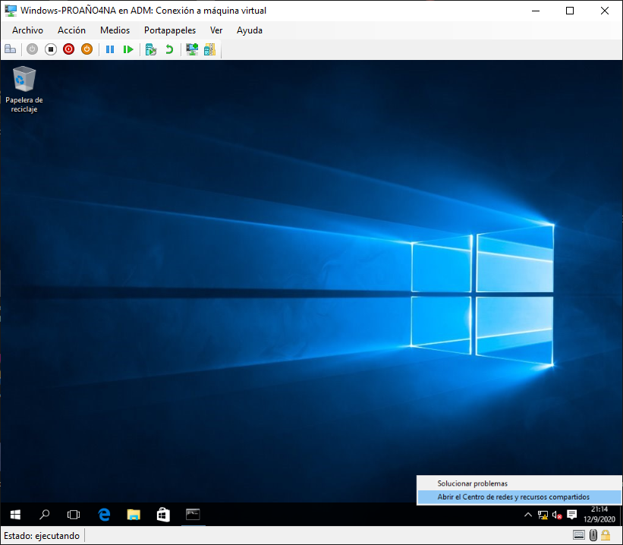Open the Portapapeles menu

point(170,30)
